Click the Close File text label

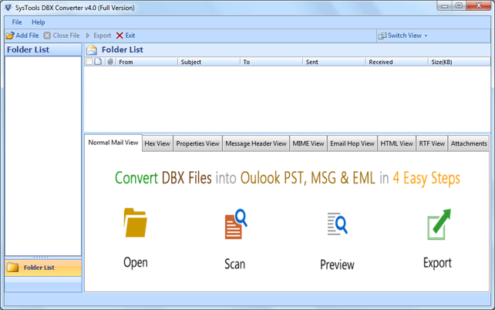66,35
